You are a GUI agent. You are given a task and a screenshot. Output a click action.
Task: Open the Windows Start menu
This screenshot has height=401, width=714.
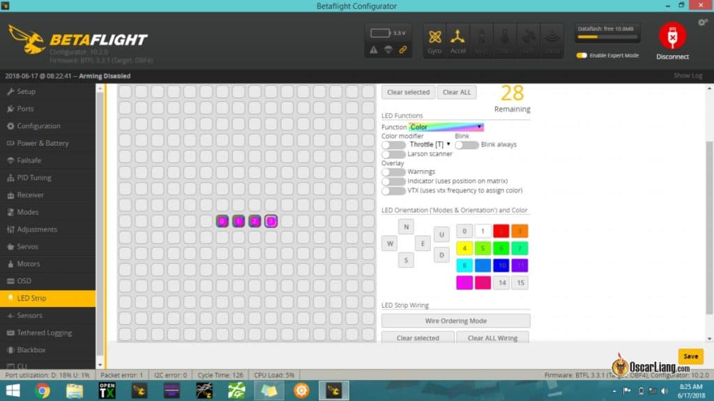[13, 391]
